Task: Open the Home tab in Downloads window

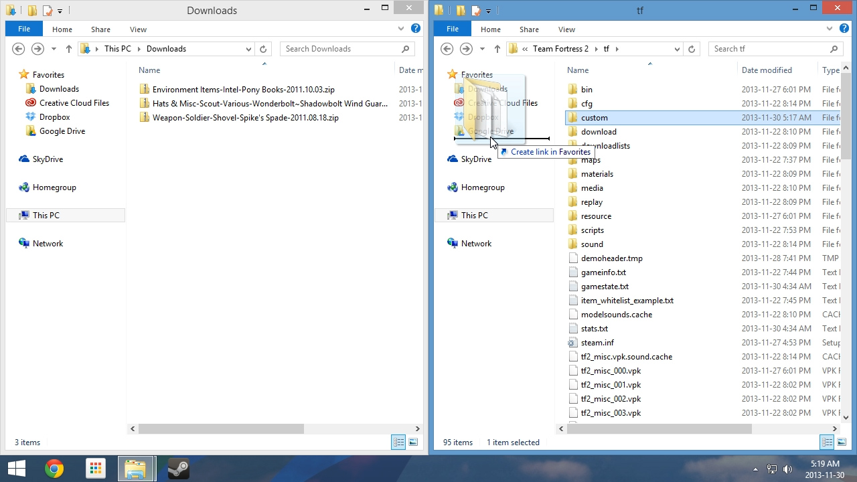Action: (x=62, y=29)
